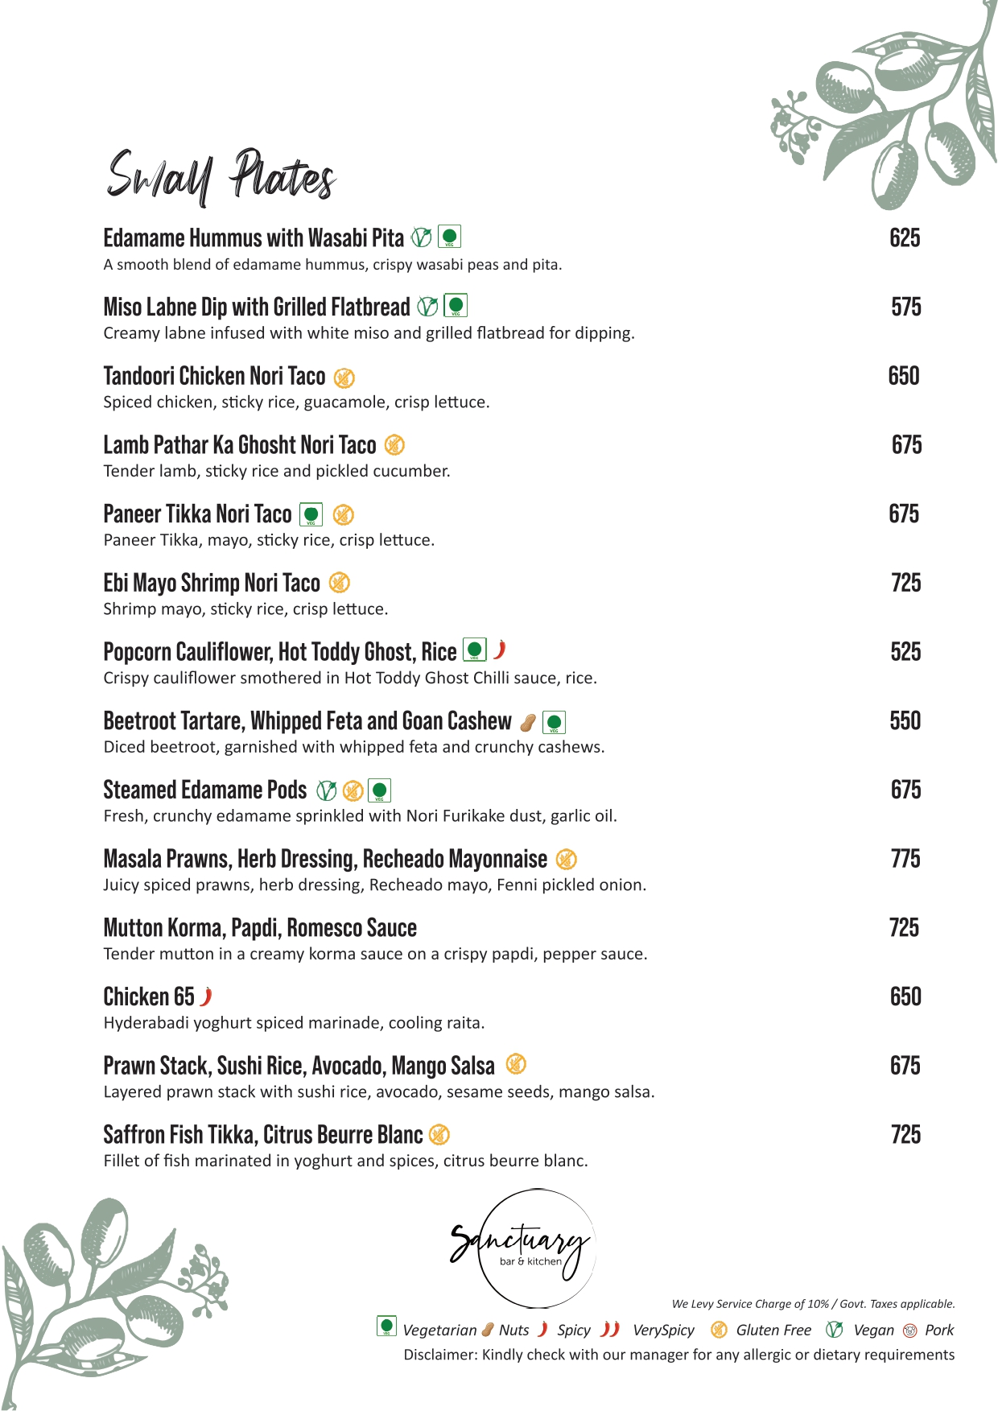Click vegetarian icon next to Paneer Tikka Nori Taco
Screen dimensions: 998x1411
(311, 514)
